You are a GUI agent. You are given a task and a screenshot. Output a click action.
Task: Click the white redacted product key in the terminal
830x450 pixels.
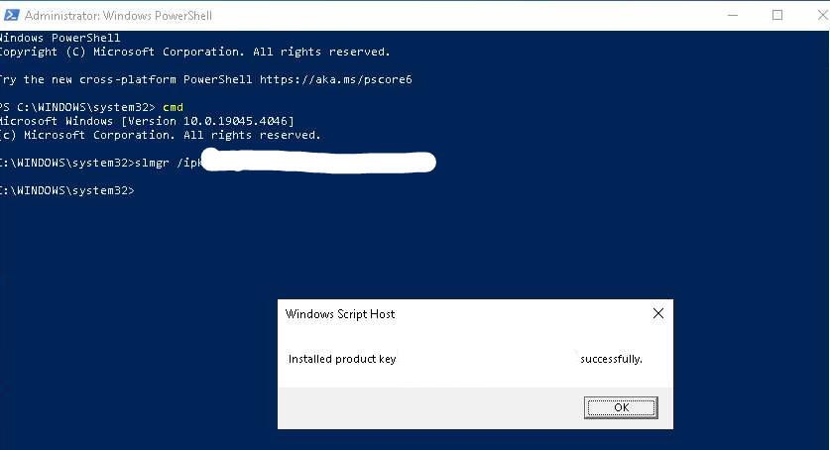317,162
